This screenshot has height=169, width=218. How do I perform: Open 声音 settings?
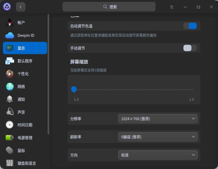point(25,112)
